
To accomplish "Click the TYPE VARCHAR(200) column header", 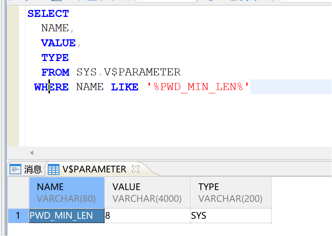I will [x=231, y=193].
